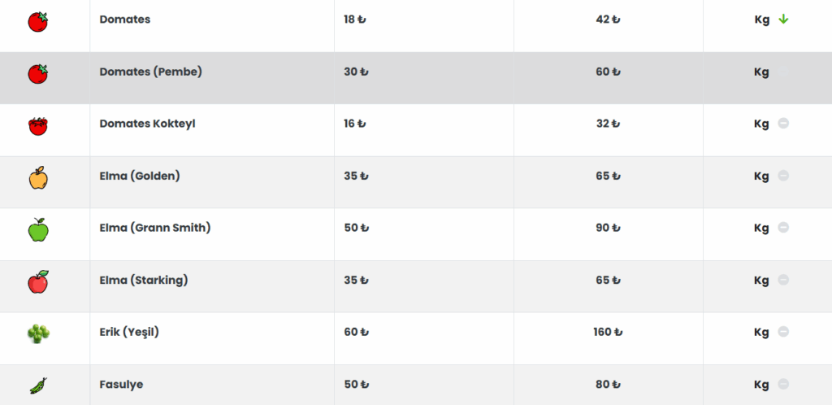
Task: Click the grey minus indicator for Elma (Golden)
Action: [x=783, y=175]
